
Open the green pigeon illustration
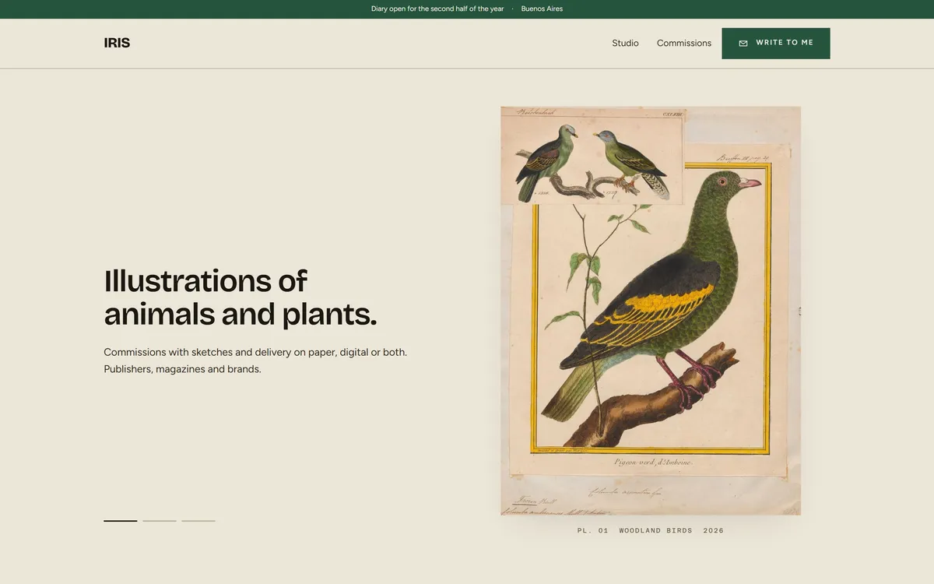[651, 311]
